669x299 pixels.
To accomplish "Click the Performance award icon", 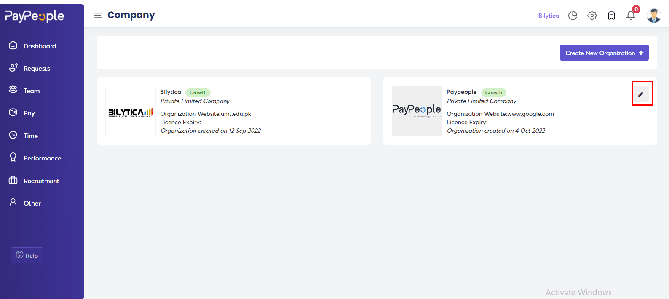I will [x=13, y=157].
